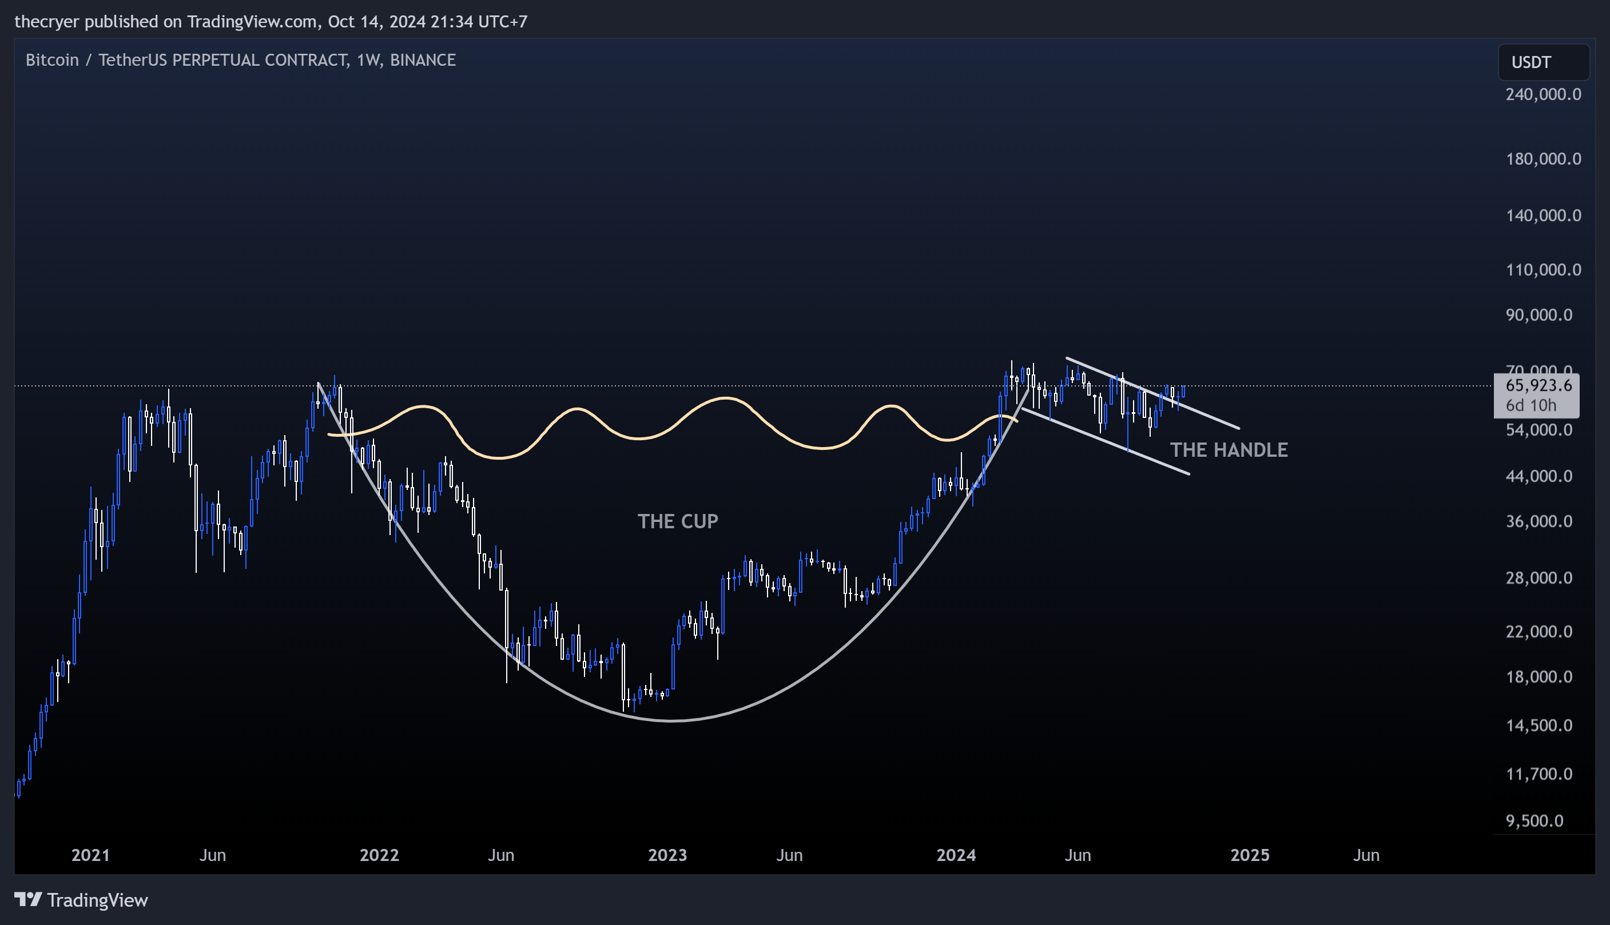This screenshot has width=1610, height=925.
Task: Click the current price label 65,923.6
Action: pos(1538,385)
